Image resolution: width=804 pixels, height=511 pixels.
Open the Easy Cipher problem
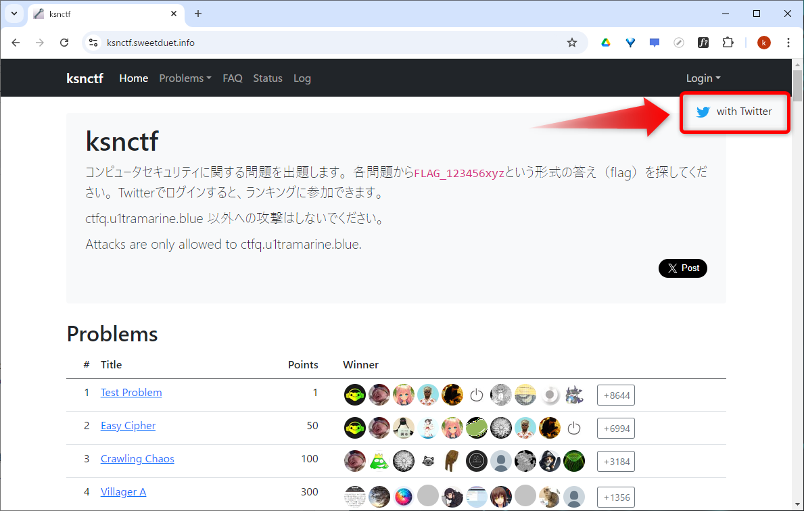(128, 425)
